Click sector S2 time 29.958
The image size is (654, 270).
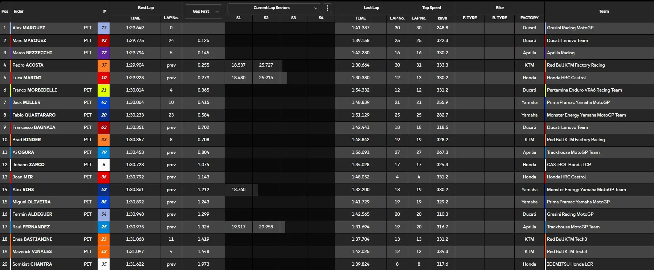click(266, 227)
